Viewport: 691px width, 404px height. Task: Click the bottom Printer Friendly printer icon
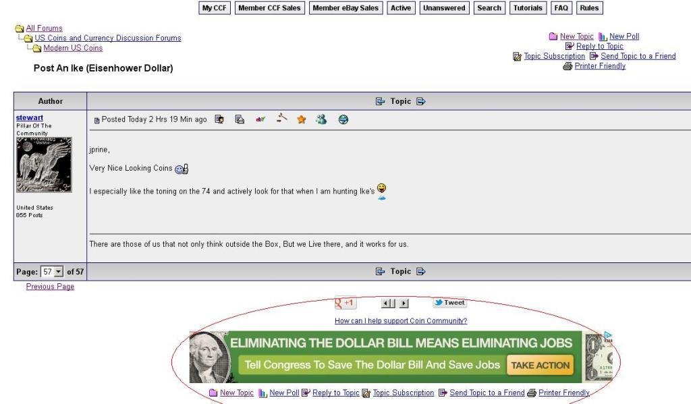coord(532,393)
